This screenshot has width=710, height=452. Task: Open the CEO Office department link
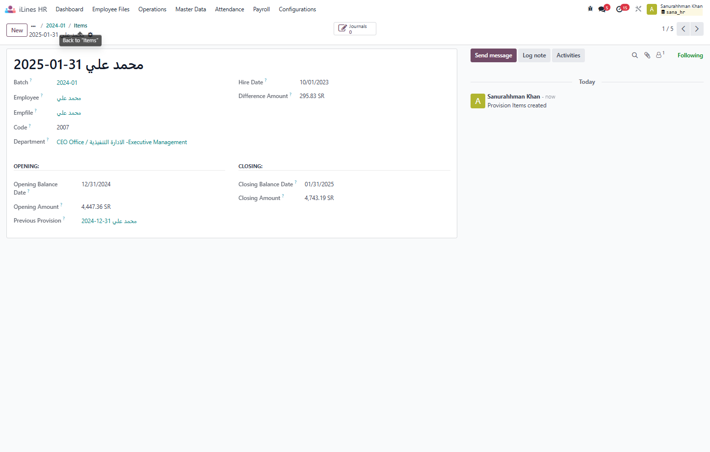coord(122,142)
